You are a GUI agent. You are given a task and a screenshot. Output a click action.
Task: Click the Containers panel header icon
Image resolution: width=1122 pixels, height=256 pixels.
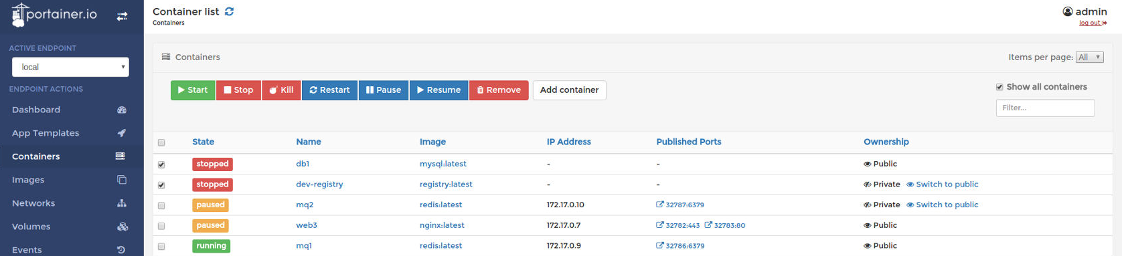[166, 57]
